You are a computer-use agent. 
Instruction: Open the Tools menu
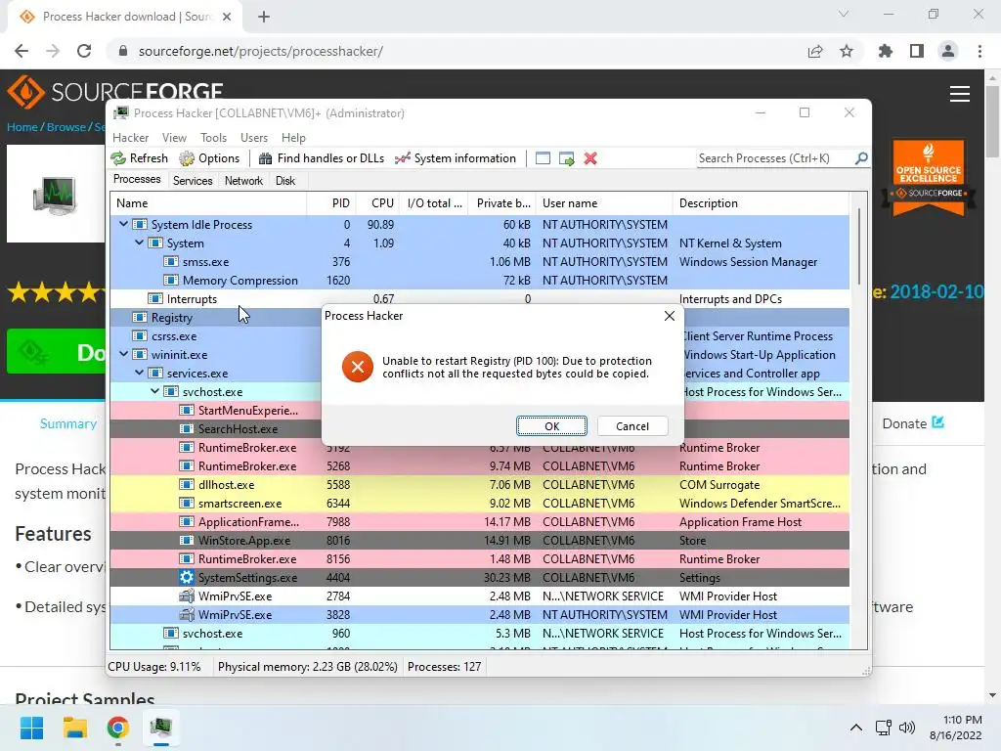point(213,138)
